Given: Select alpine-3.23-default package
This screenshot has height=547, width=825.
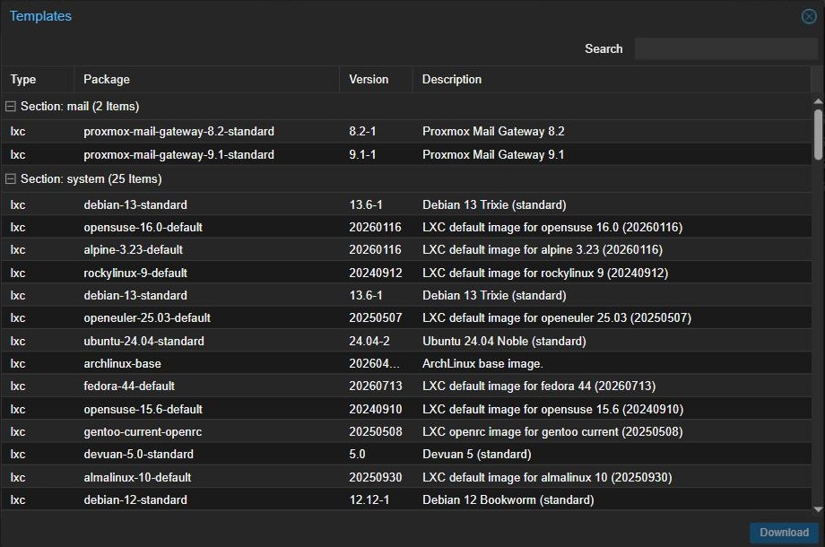Looking at the screenshot, I should point(133,250).
